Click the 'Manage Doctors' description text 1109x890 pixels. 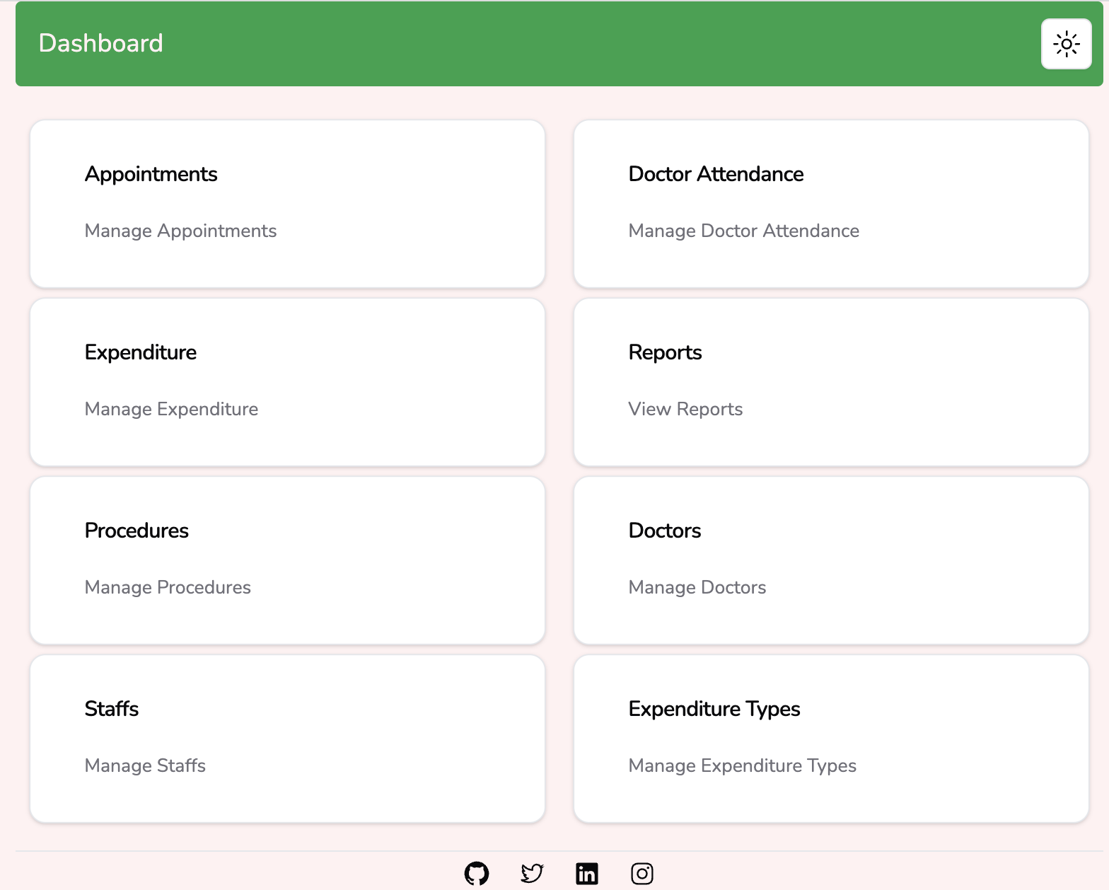[697, 588]
